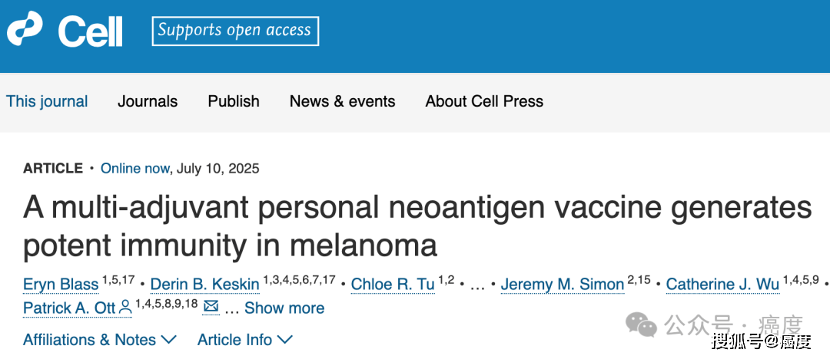830x359 pixels.
Task: Click the WeChat logo in the watermark
Action: coord(641,324)
